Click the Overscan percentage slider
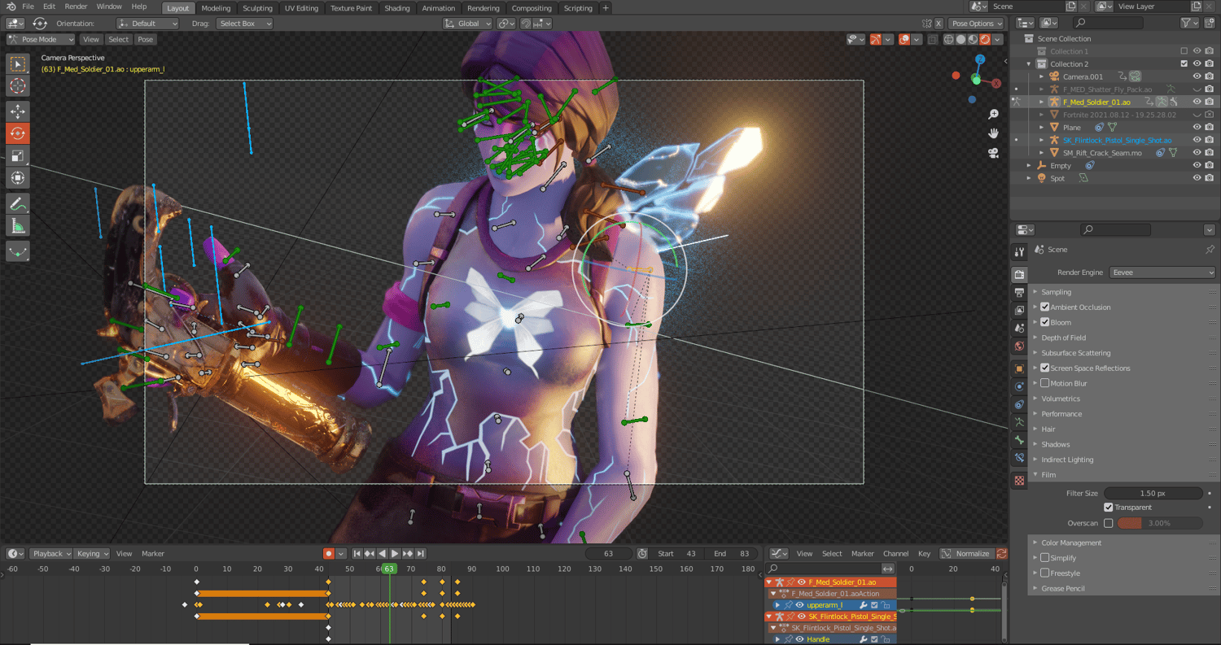1221x645 pixels. click(x=1160, y=523)
